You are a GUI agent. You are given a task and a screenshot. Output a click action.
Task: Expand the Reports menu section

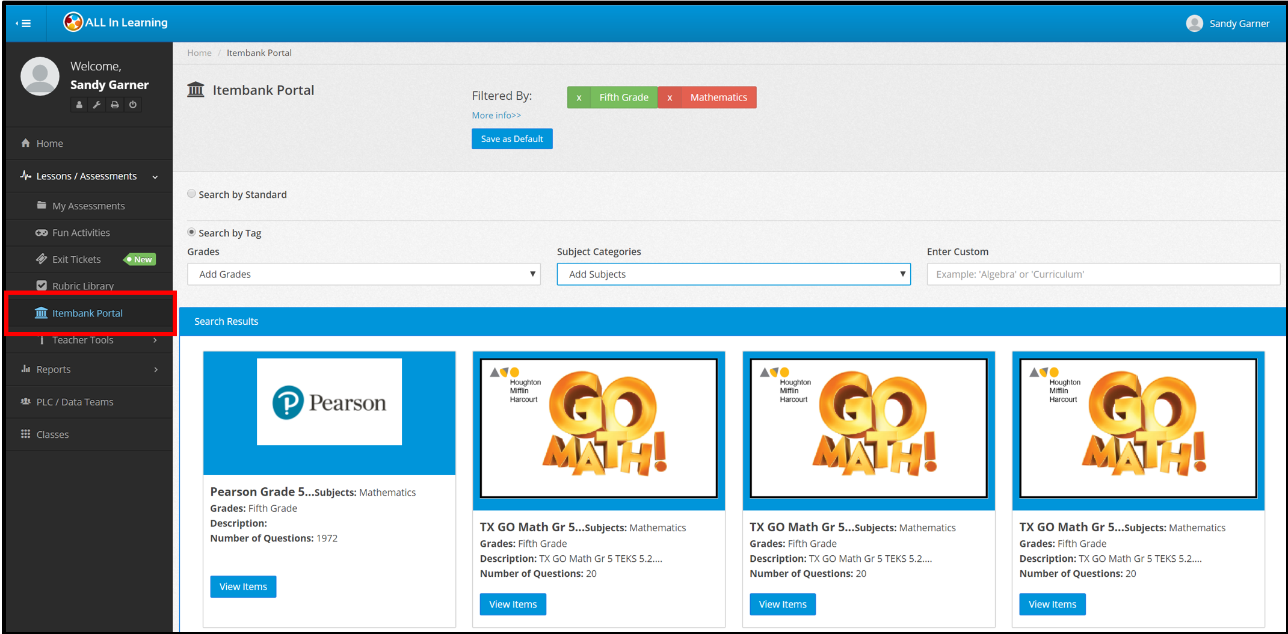point(89,369)
